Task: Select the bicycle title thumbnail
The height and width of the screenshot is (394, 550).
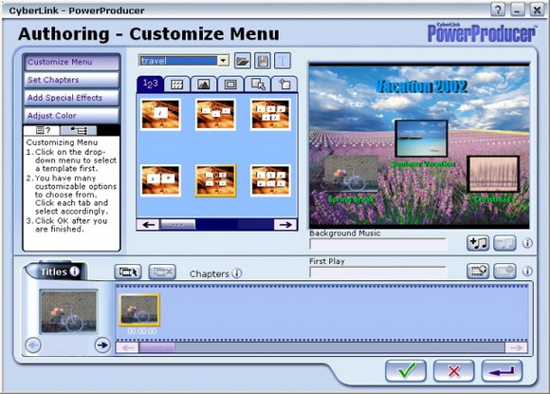Action: (x=68, y=311)
